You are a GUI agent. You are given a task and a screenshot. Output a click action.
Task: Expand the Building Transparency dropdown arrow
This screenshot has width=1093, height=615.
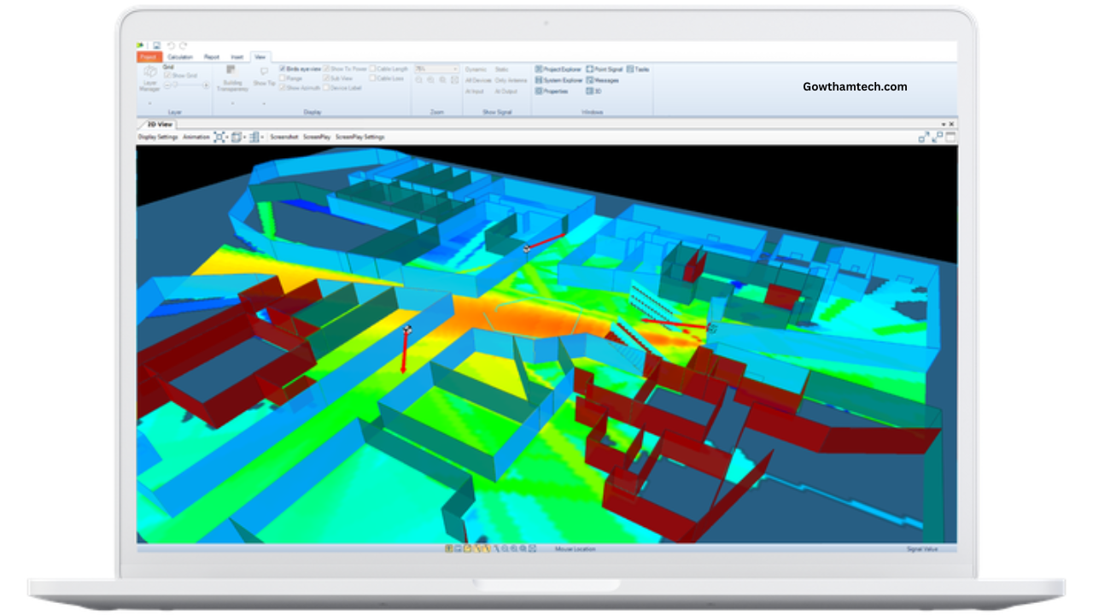click(232, 103)
